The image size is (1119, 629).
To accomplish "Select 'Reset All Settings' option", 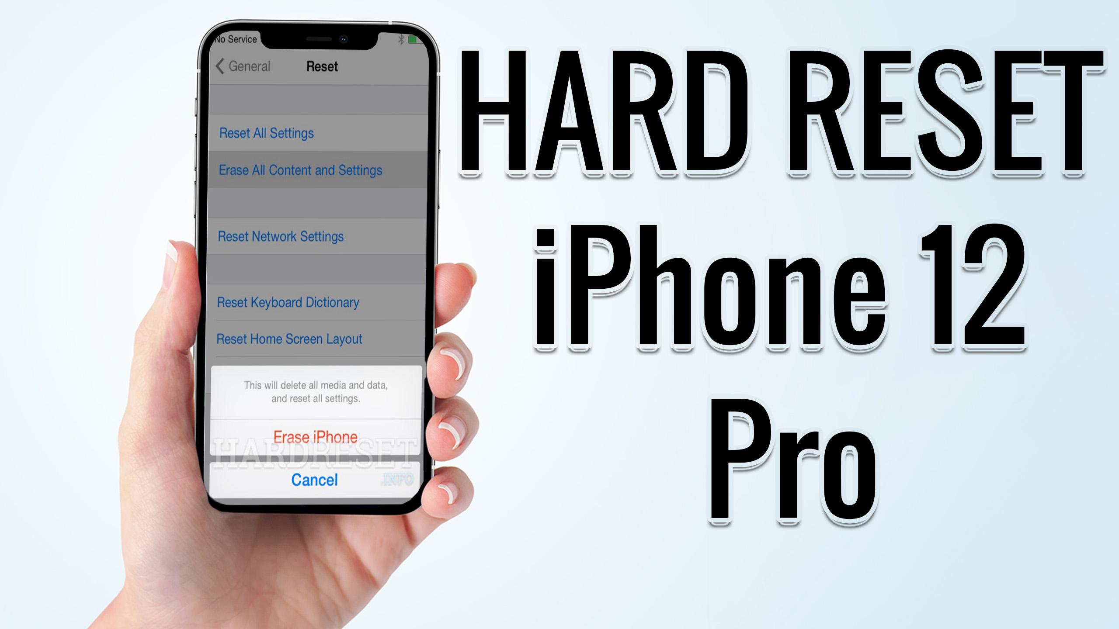I will pos(267,134).
